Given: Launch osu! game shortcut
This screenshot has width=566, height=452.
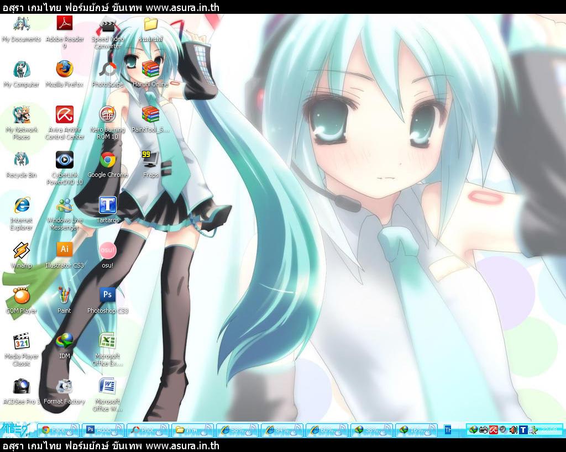Looking at the screenshot, I should coord(108,255).
